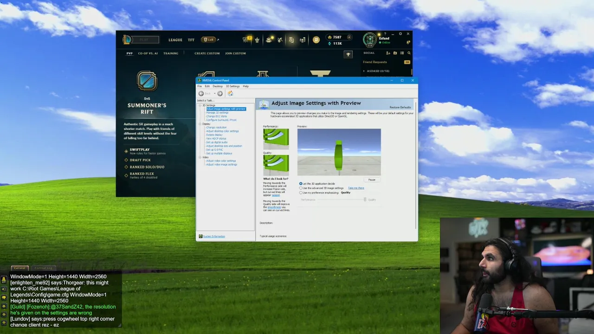Click the 3D preview image
The image size is (594, 334).
[339, 152]
